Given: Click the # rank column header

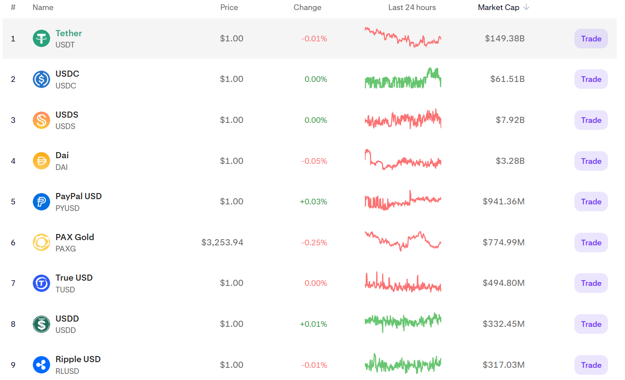Looking at the screenshot, I should (13, 7).
